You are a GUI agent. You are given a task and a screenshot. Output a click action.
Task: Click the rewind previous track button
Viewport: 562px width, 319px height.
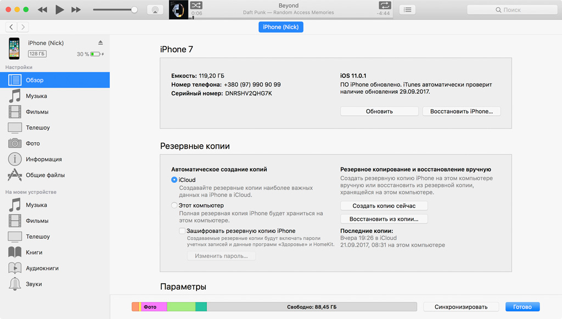pos(42,10)
